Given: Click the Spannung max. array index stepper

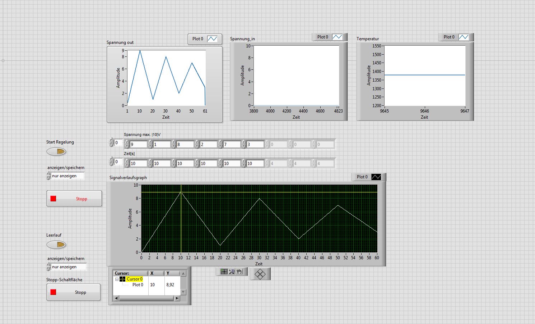Looking at the screenshot, I should pos(111,143).
